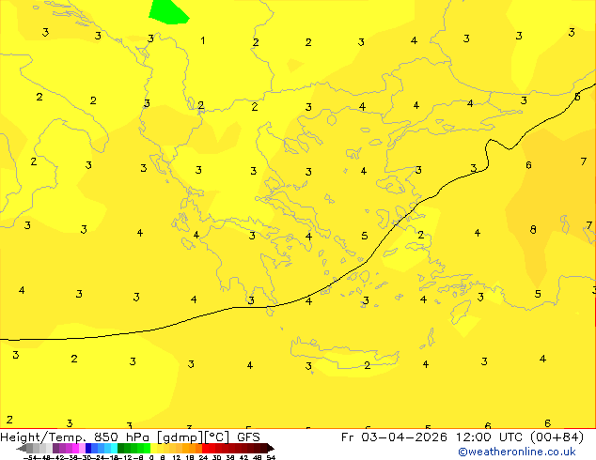Click the right arrow end of color scale
Image resolution: width=596 pixels, height=460 pixels.
(x=271, y=448)
